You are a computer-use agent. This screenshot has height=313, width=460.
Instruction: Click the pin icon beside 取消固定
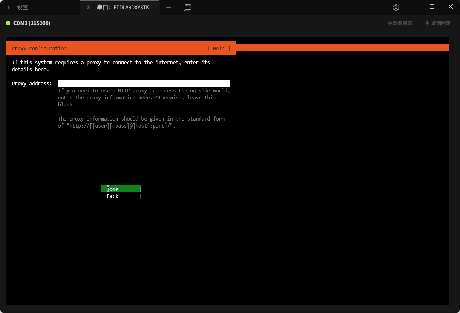tap(427, 23)
